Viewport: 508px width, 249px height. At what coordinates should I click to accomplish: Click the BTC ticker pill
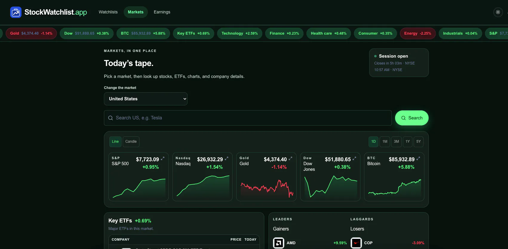pyautogui.click(x=143, y=33)
